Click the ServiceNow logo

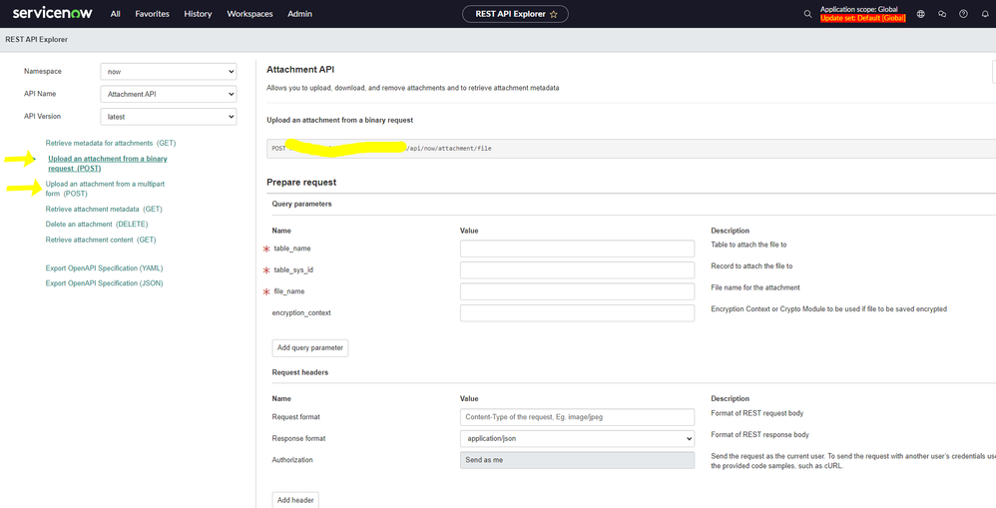pos(52,13)
